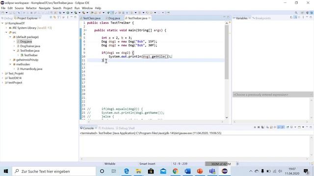The width and height of the screenshot is (314, 176).
Task: Switch to the Breakpoints tab
Action: [x=262, y=18]
